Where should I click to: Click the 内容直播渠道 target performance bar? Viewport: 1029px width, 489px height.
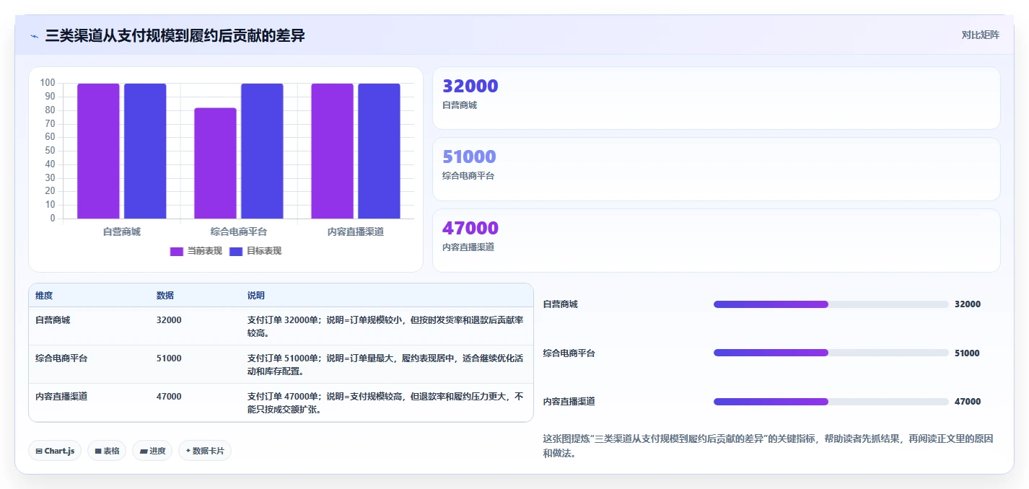(x=379, y=151)
